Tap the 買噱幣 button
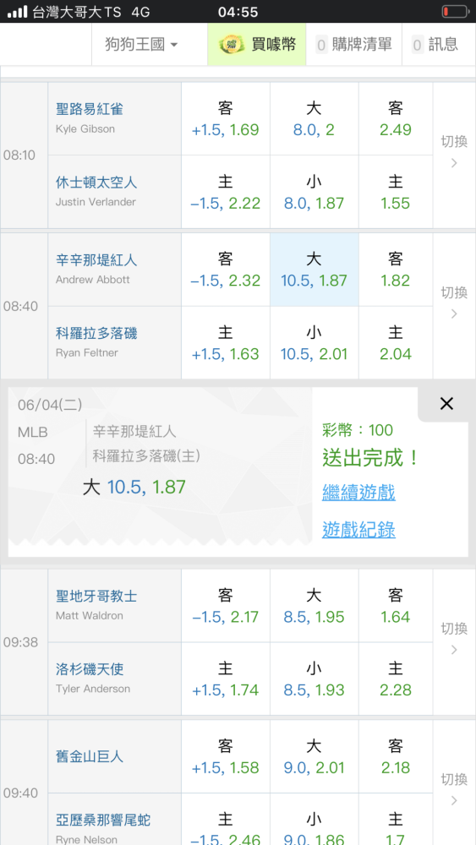This screenshot has height=845, width=476. point(256,44)
